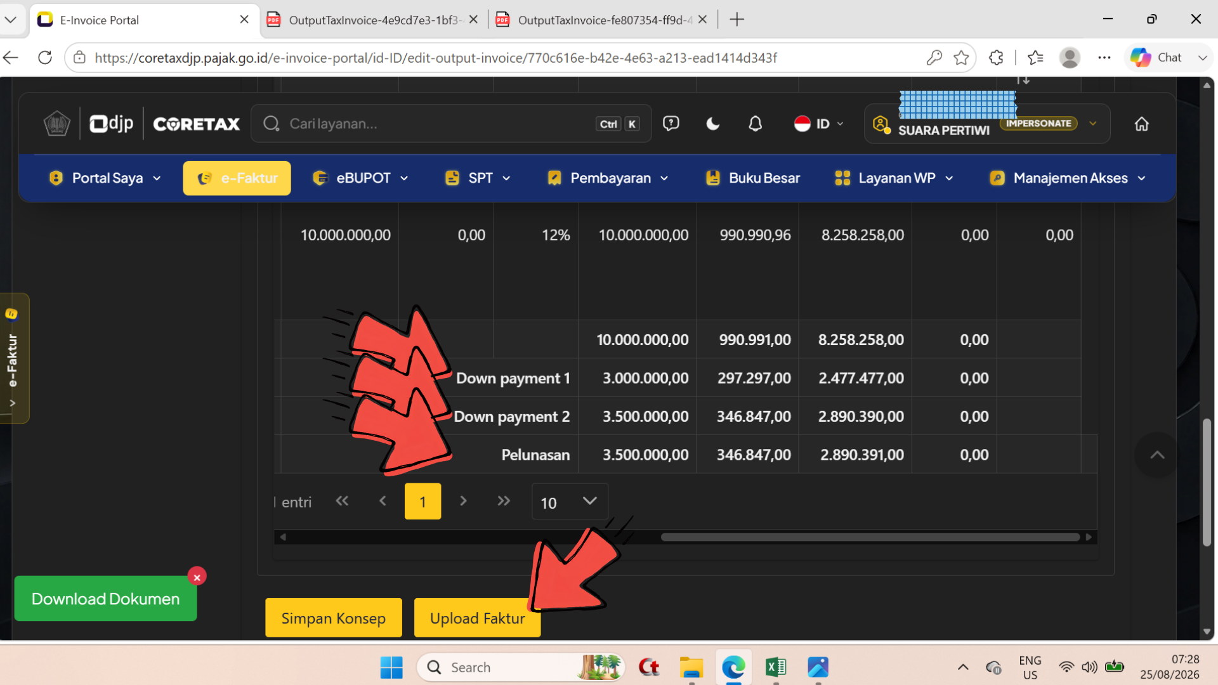Screen dimensions: 1218x685
Task: Click the Upload Faktur button
Action: coord(477,618)
